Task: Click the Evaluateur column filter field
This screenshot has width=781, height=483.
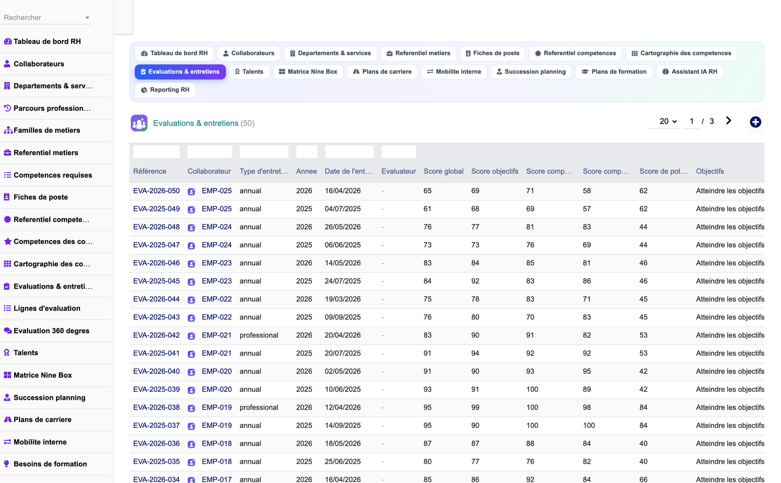Action: pos(399,152)
